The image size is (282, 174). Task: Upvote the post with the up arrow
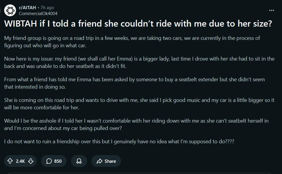[10, 161]
